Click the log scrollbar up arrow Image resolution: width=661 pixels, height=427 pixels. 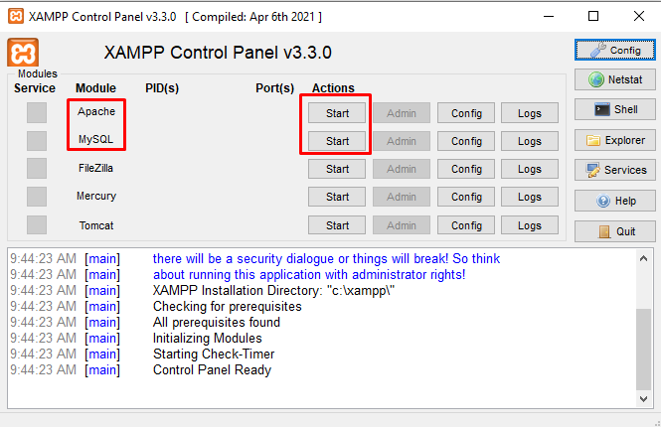pyautogui.click(x=643, y=258)
